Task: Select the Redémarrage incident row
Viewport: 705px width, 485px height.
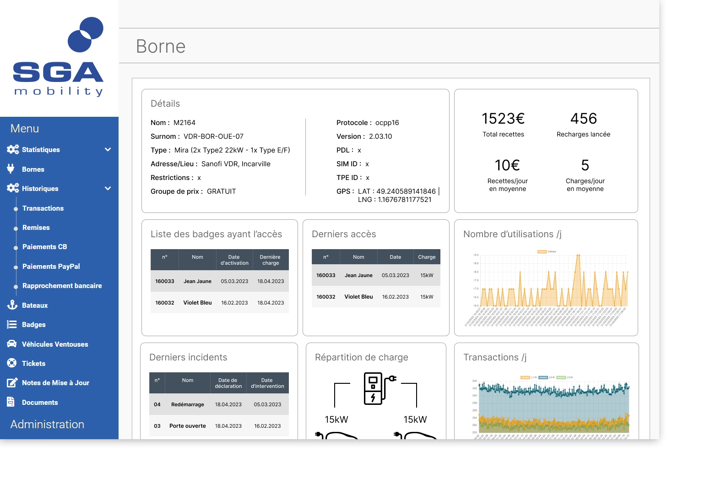Action: tap(219, 404)
